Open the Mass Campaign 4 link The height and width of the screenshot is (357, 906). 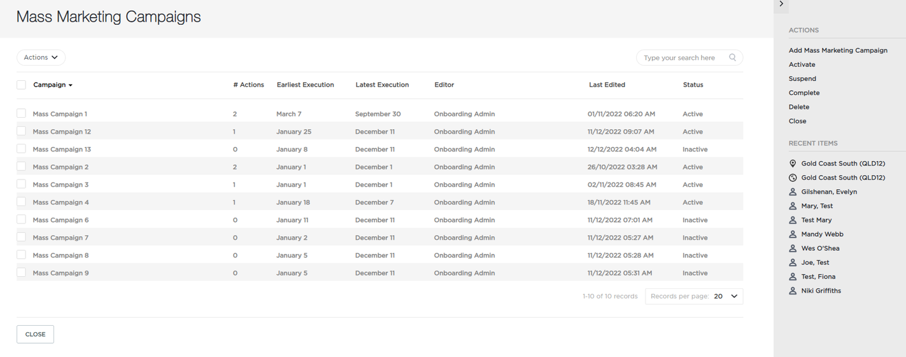[x=61, y=202]
